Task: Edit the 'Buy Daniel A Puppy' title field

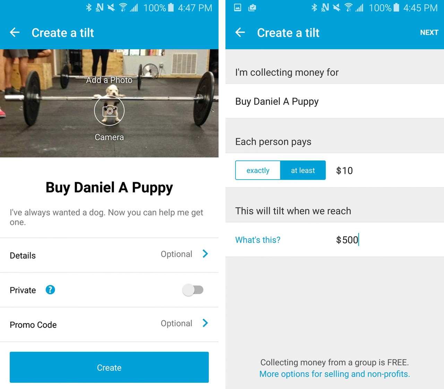Action: 277,101
